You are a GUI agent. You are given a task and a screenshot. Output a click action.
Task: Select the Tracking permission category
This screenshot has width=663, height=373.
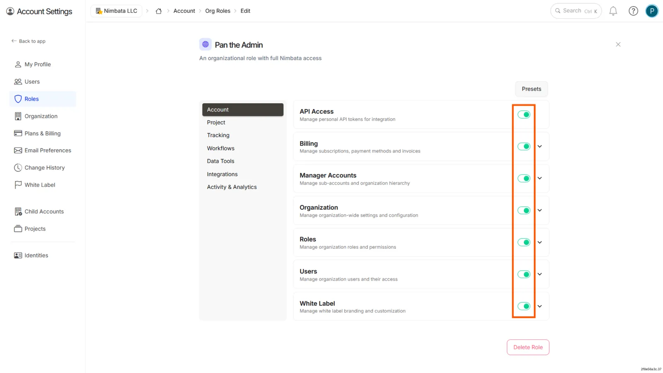(x=242, y=136)
